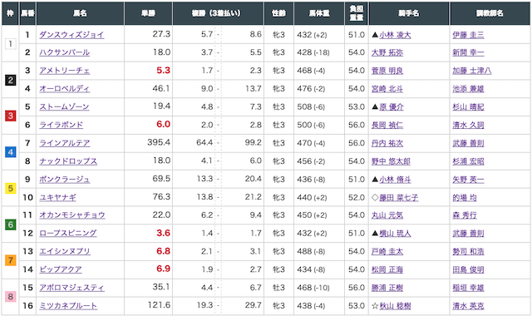View jockey 秋山 稔樹 profile

395,306
